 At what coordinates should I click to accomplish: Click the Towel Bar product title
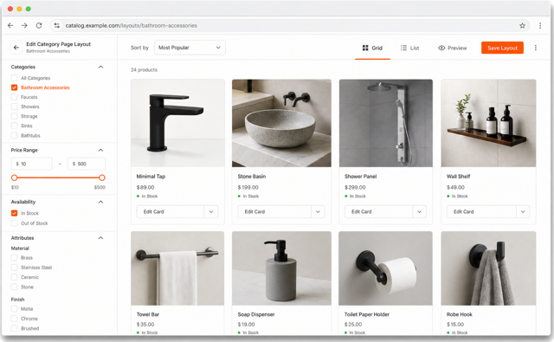pos(148,314)
